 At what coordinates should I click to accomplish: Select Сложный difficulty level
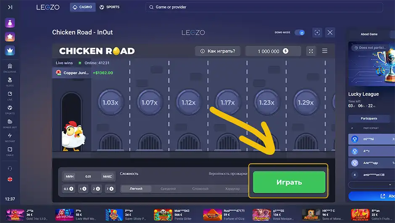[200, 189]
